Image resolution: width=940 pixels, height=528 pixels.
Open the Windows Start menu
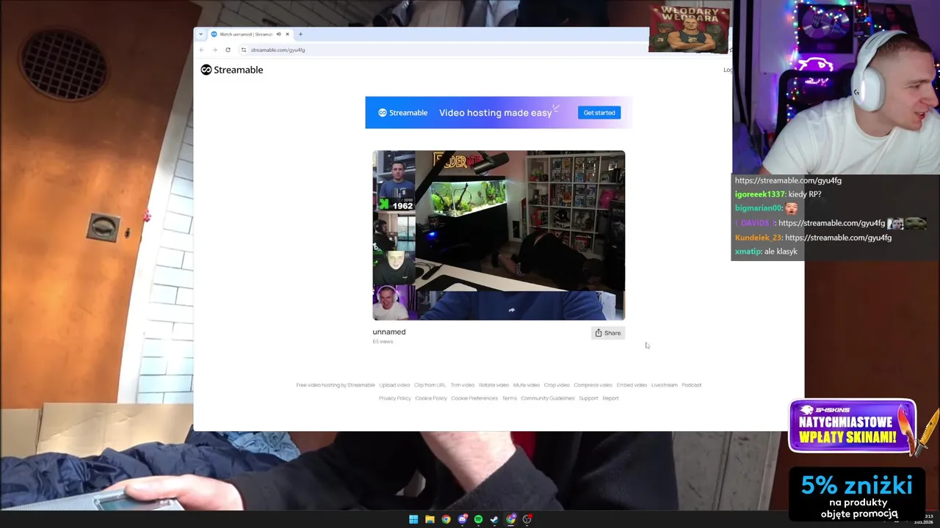pyautogui.click(x=413, y=519)
